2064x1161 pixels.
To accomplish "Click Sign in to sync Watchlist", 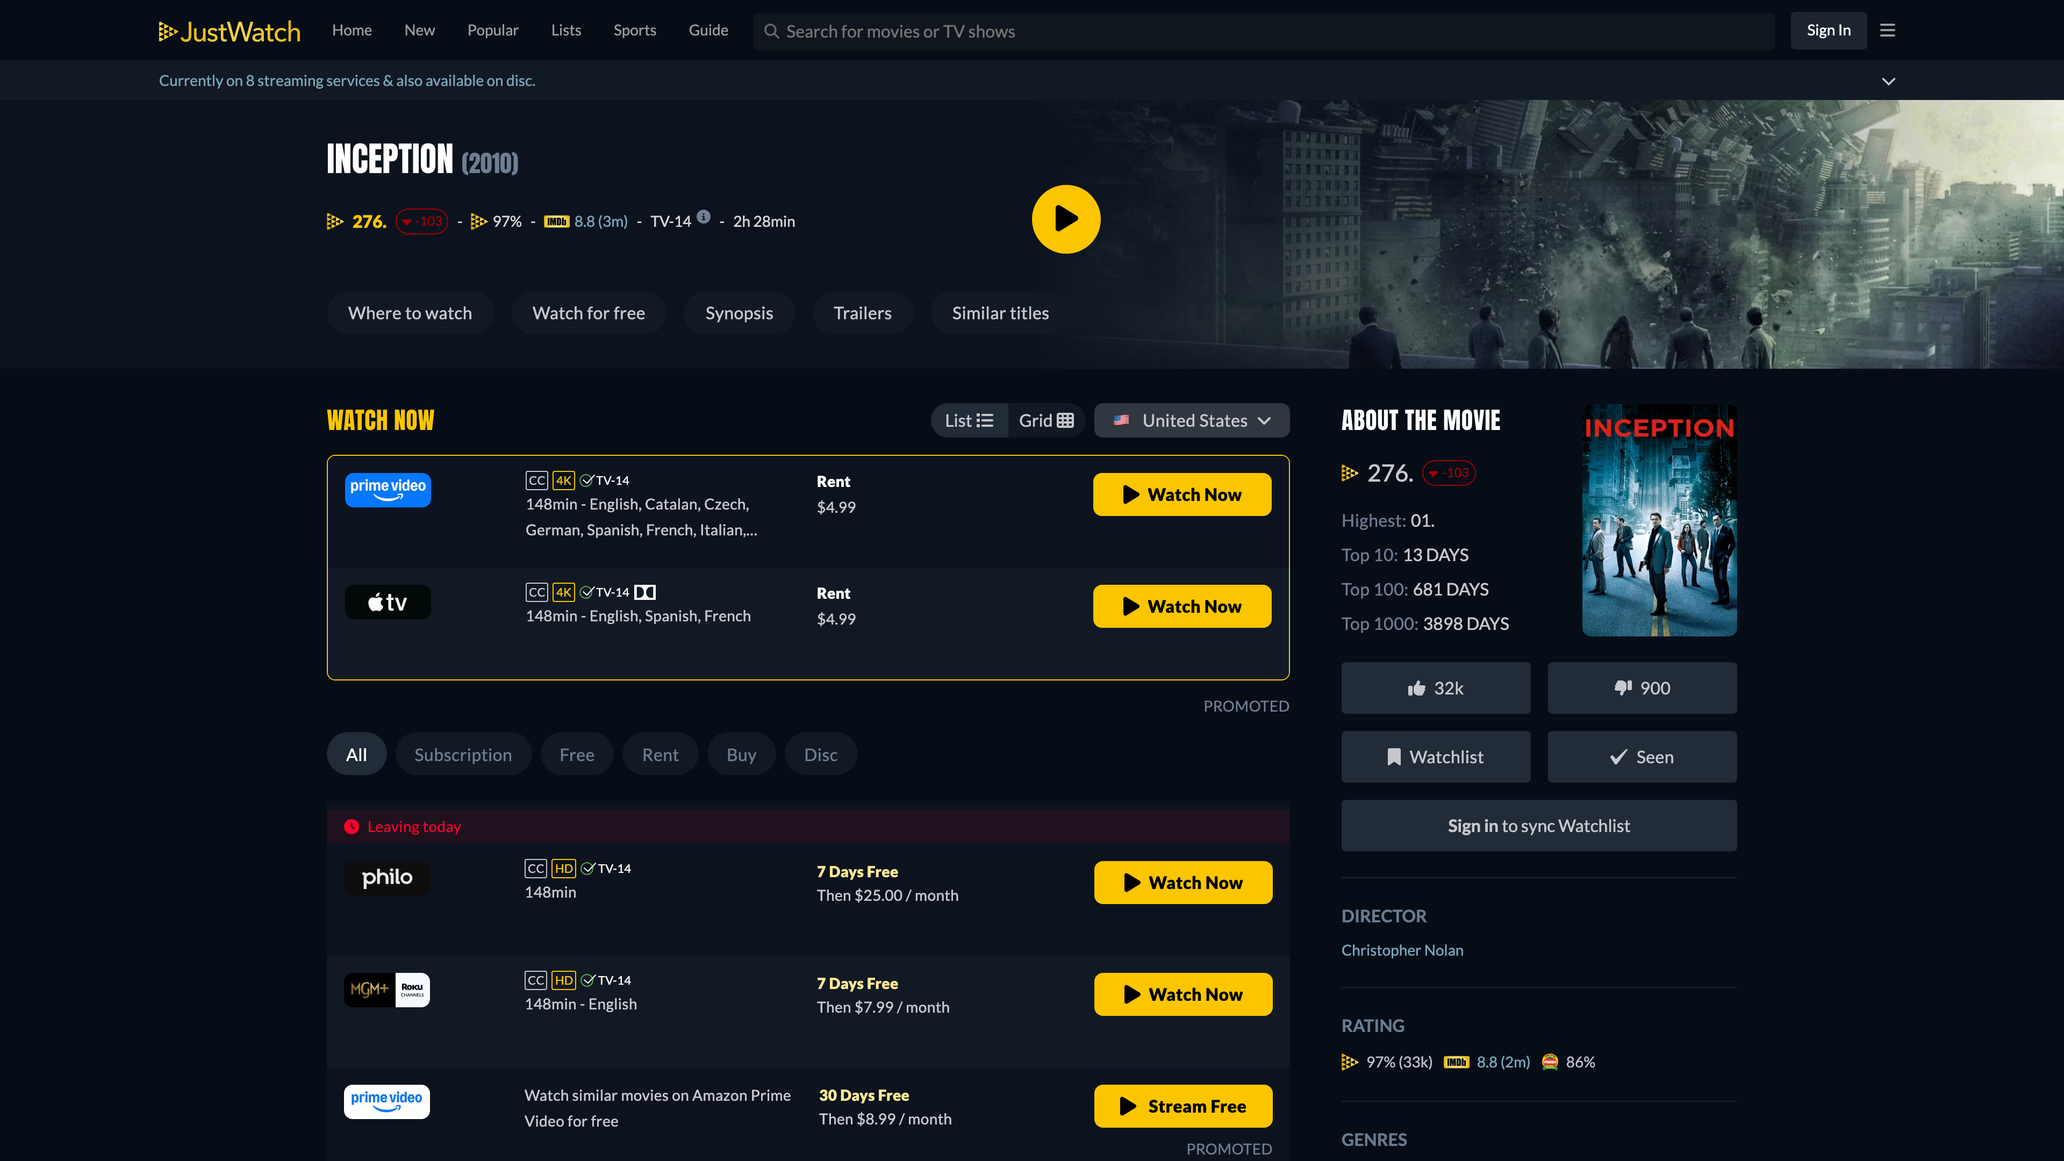I will click(1538, 825).
